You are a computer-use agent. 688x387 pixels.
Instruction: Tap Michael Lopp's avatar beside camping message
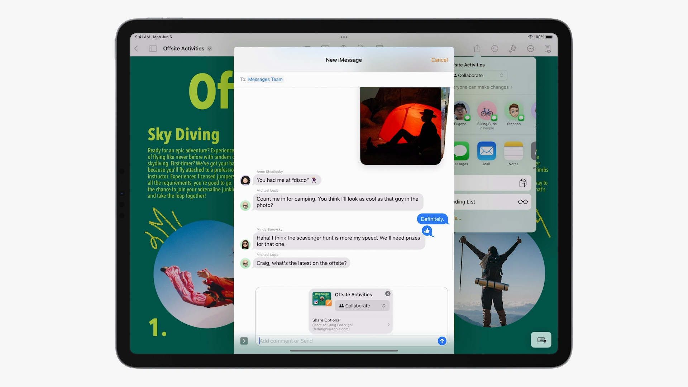coord(245,205)
